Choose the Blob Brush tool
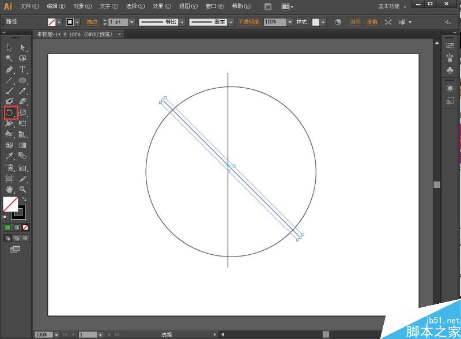Viewport: 461px width, 339px height. point(9,101)
